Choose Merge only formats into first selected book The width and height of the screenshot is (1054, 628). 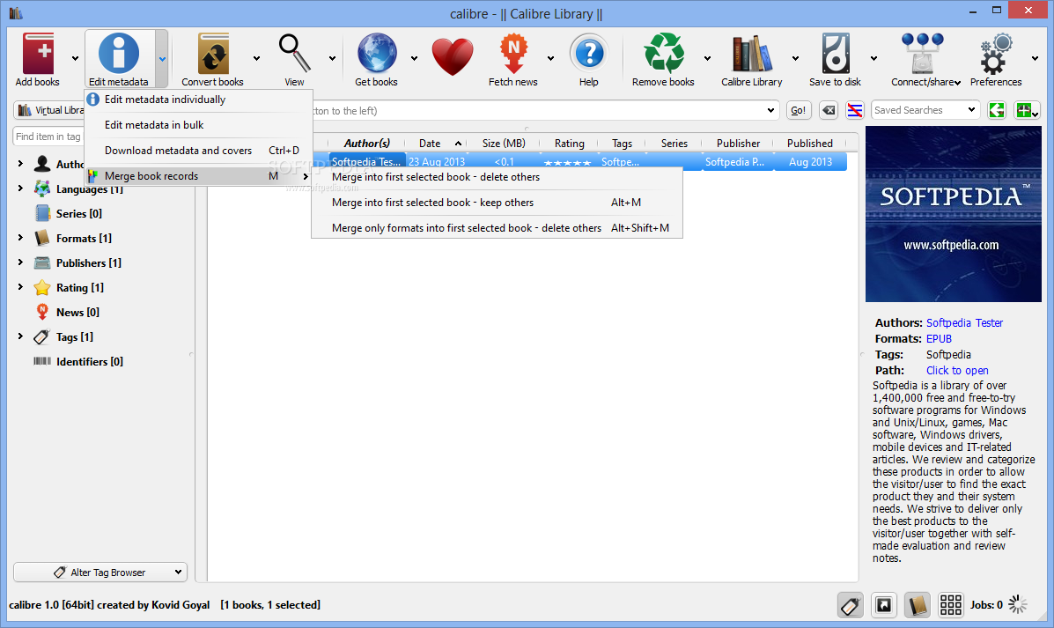click(497, 228)
